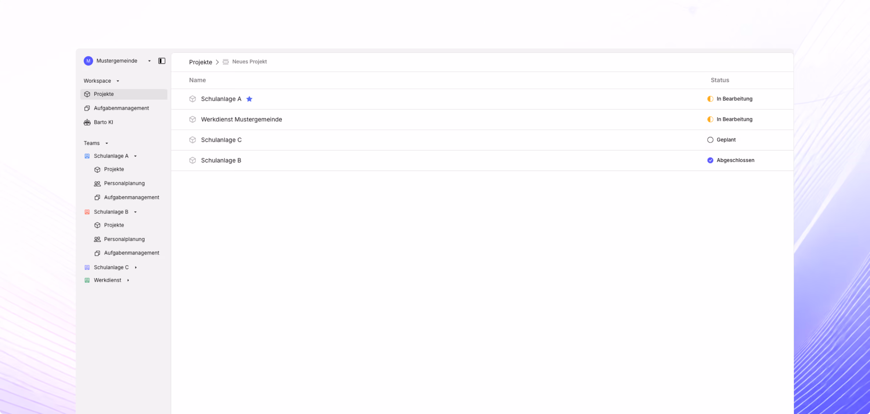Click cube icon of Schulanlage B project row
Image resolution: width=870 pixels, height=414 pixels.
click(x=193, y=161)
